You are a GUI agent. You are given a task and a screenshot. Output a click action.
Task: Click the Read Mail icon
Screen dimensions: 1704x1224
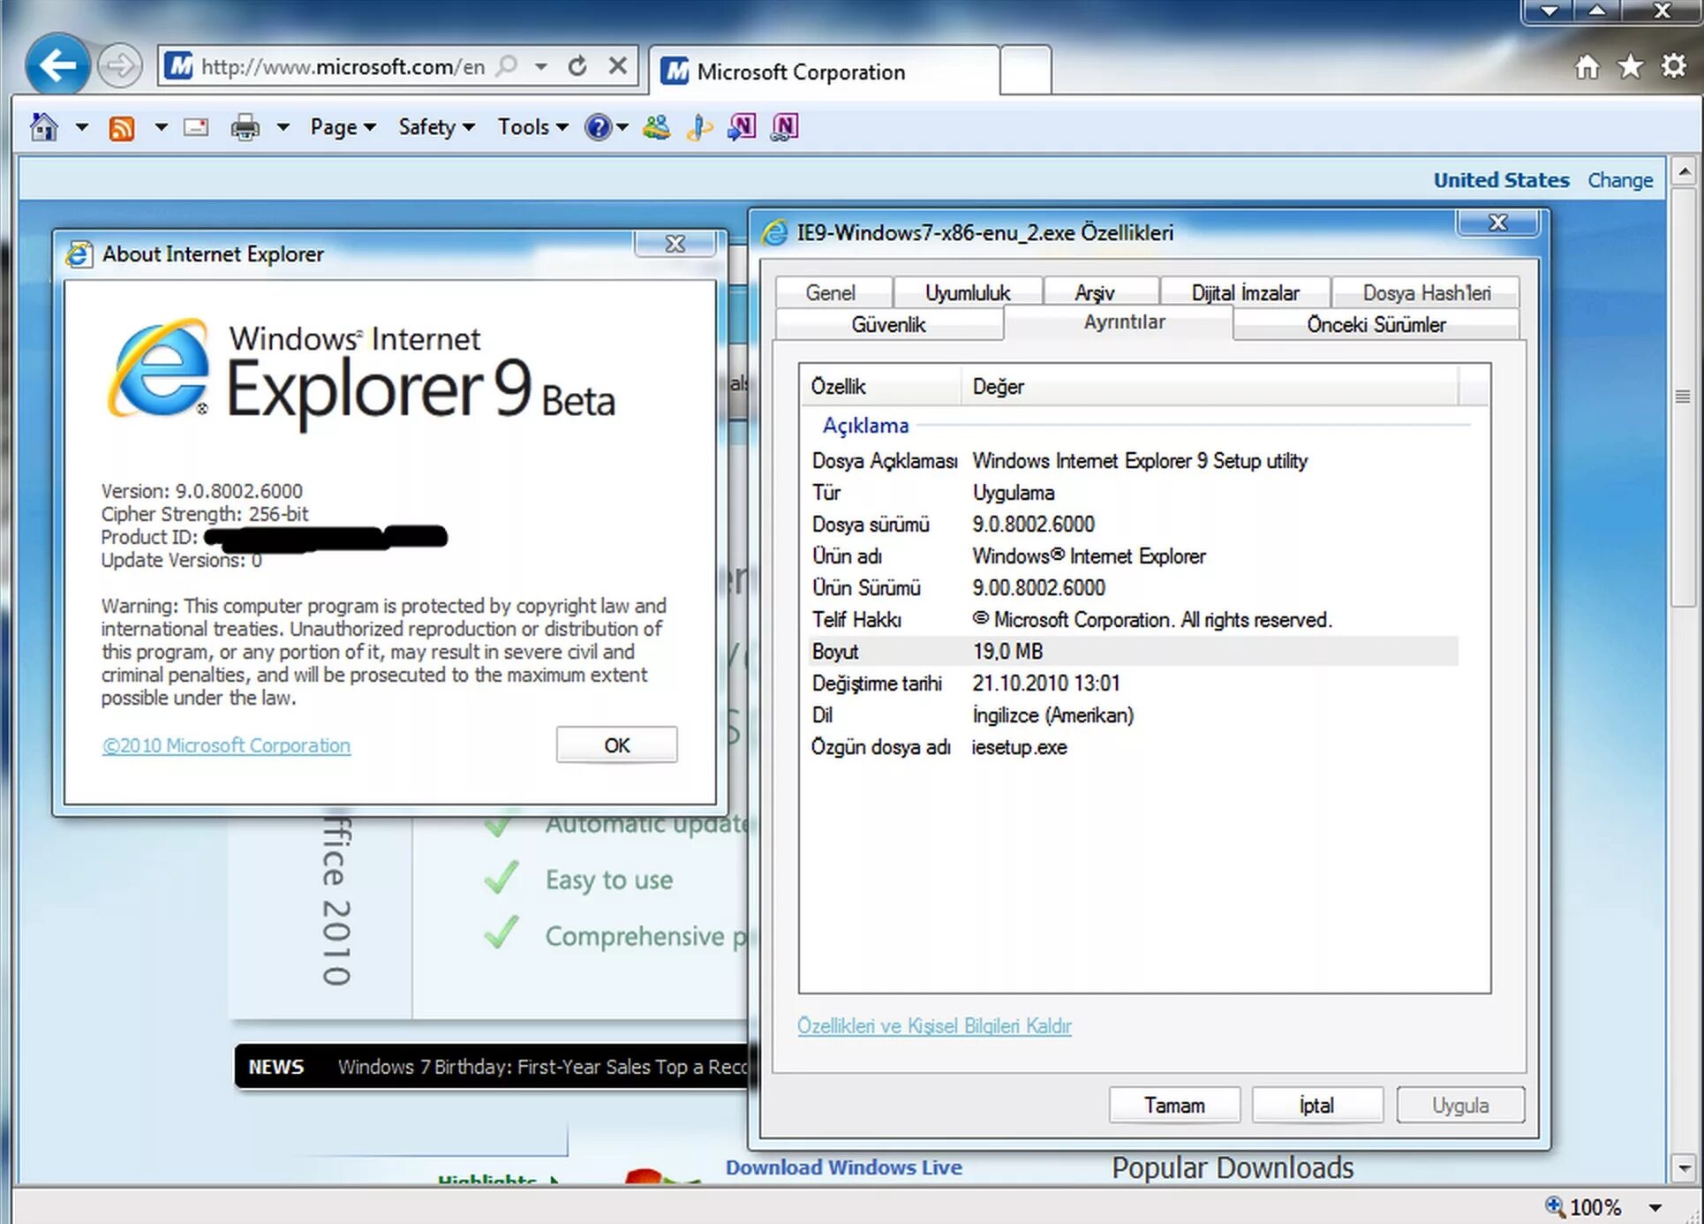196,127
